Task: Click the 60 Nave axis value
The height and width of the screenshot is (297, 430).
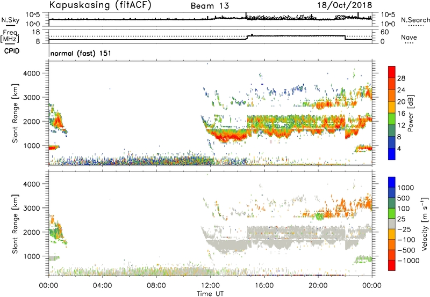Action: point(385,32)
